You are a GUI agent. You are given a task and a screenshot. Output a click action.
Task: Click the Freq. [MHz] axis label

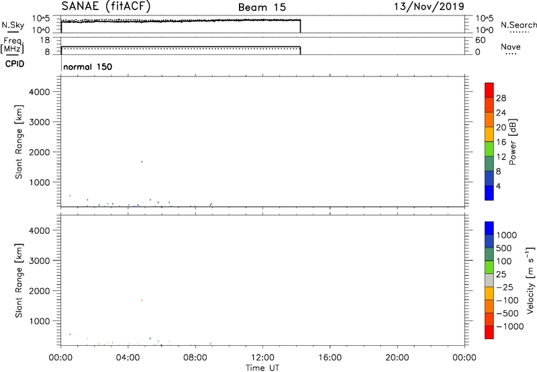tap(12, 45)
